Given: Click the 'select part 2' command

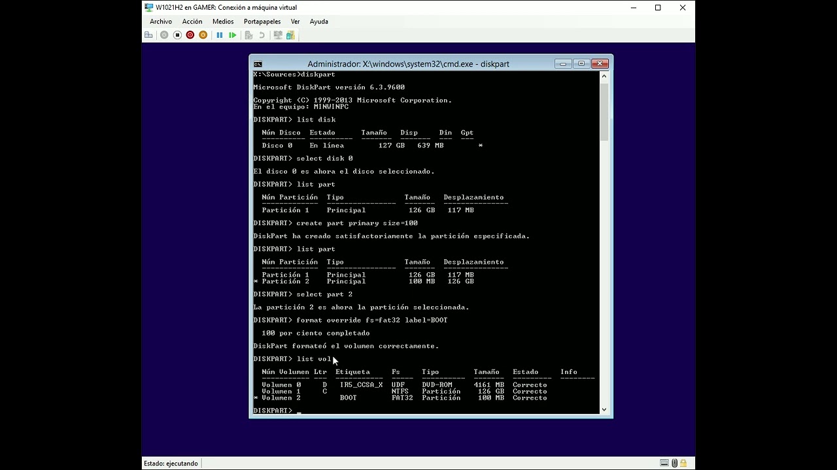Looking at the screenshot, I should 324,294.
